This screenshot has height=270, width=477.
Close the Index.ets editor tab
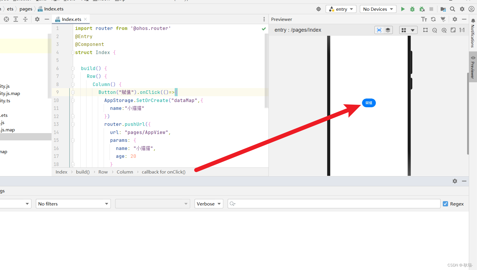(85, 19)
